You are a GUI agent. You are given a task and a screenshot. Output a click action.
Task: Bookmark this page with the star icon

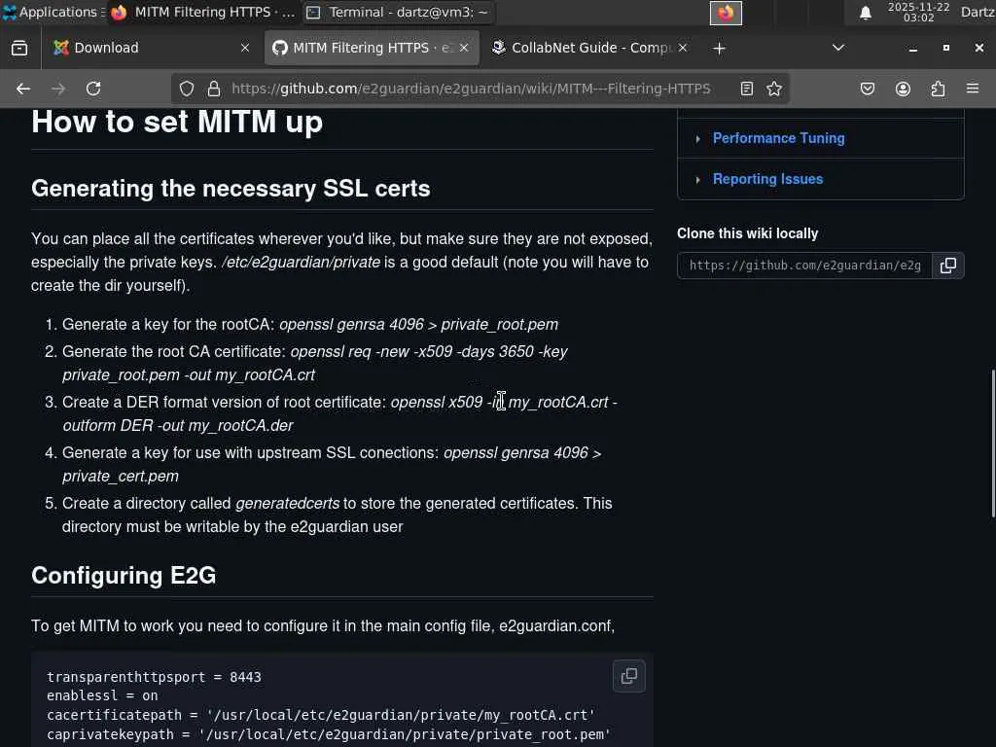[774, 89]
